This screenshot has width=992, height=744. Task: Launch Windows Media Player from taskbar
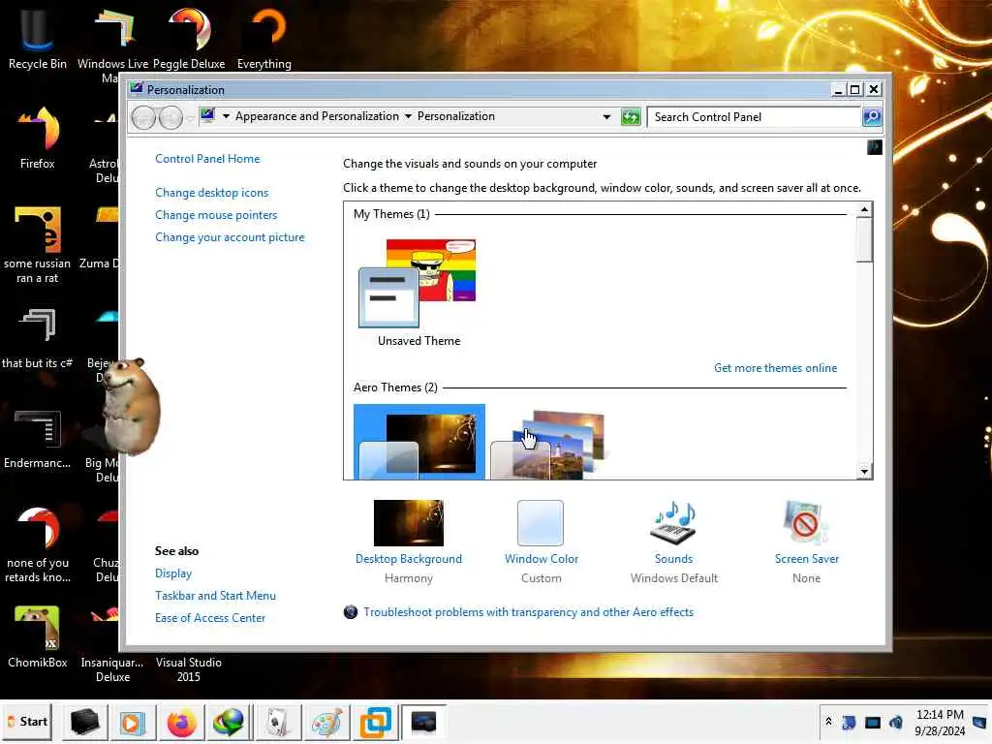(x=132, y=722)
